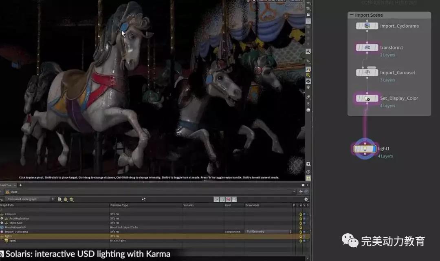Image resolution: width=440 pixels, height=261 pixels.
Task: Click the lock icon in viewport toolbar
Action: coord(308,15)
